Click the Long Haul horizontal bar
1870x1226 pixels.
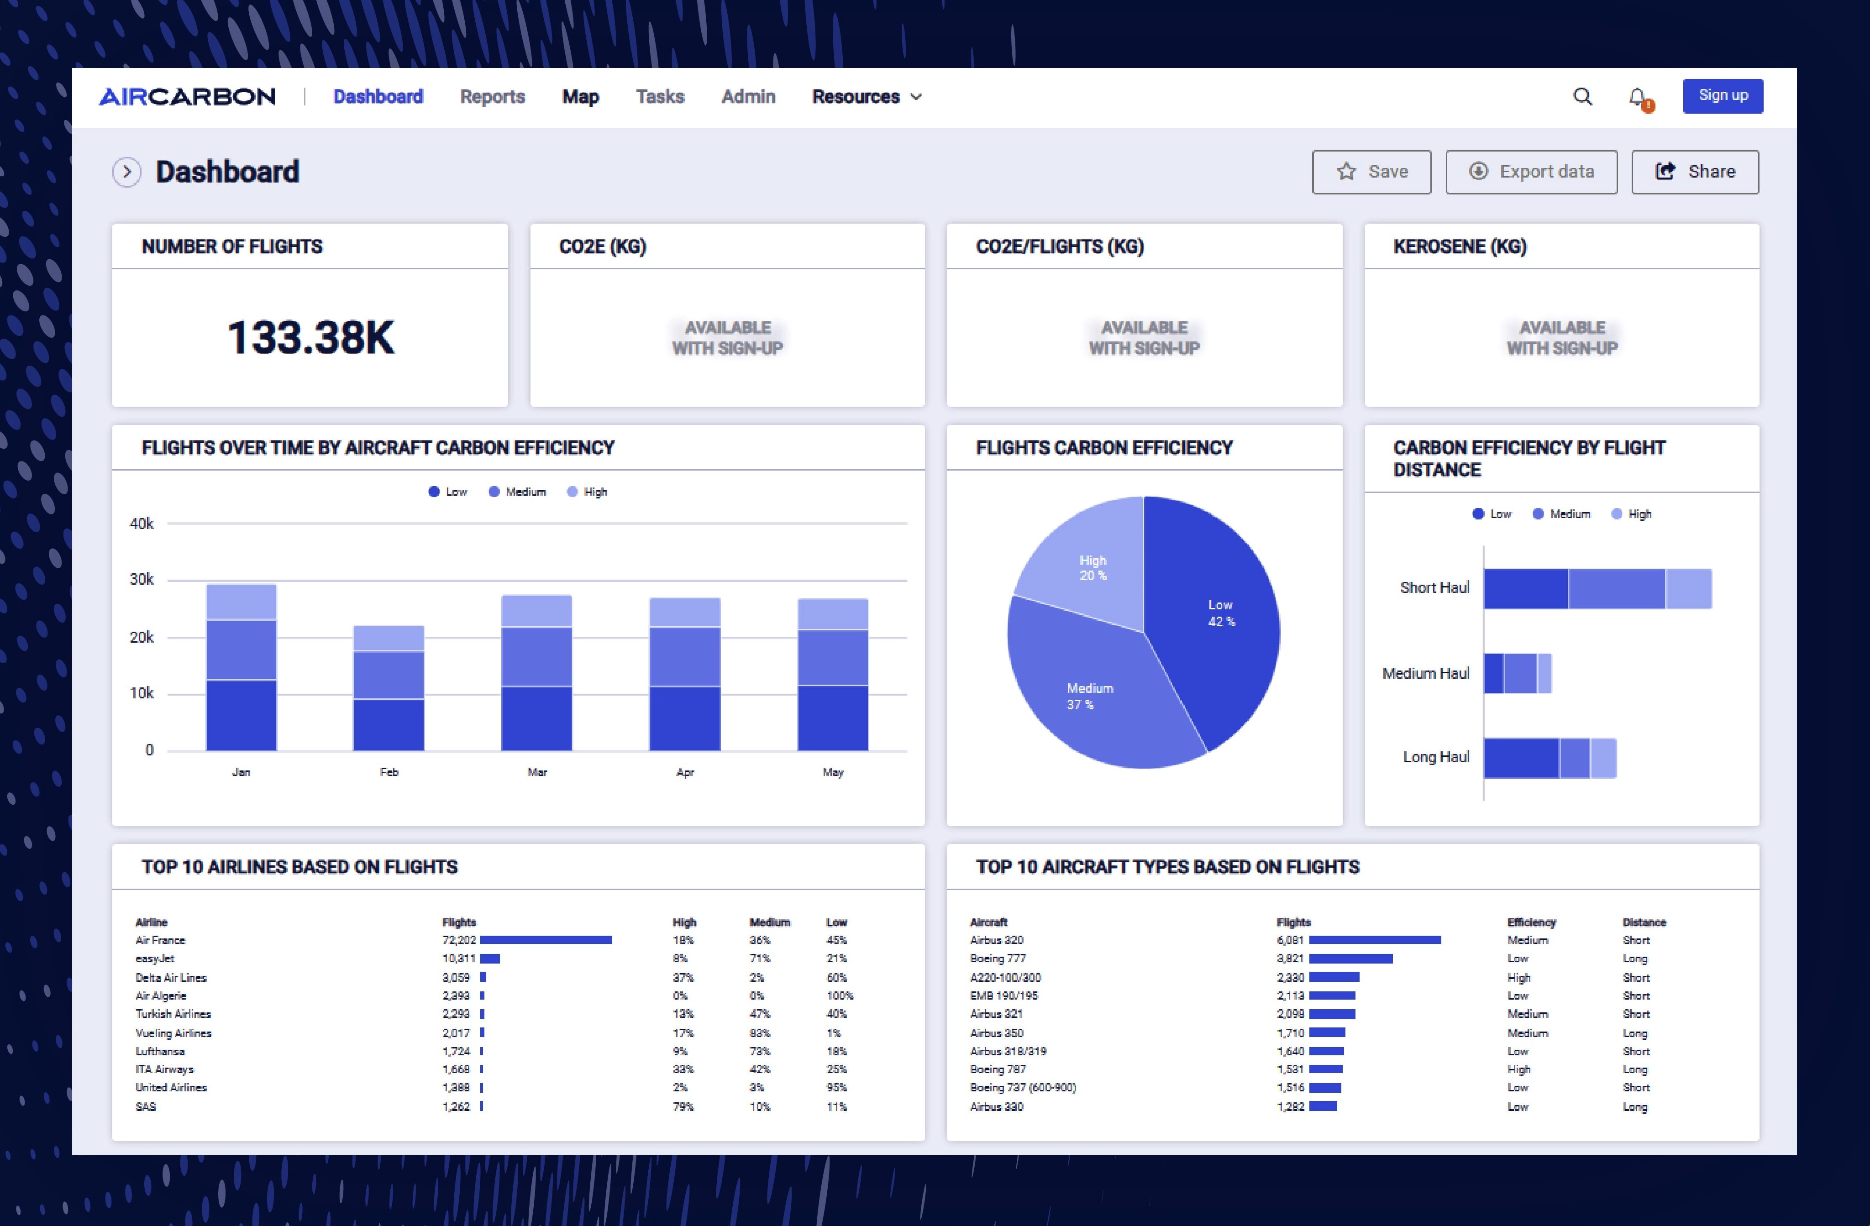(1550, 758)
